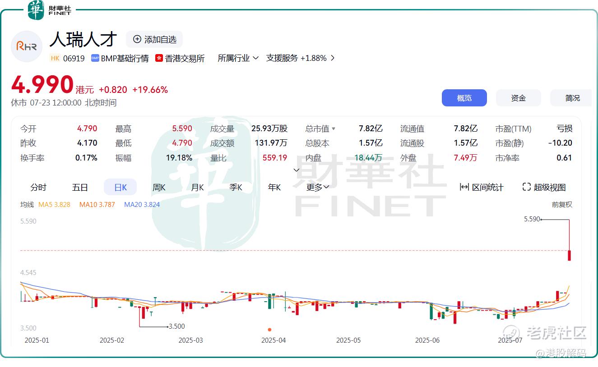Open 支援服务 +1.88% industry link
The height and width of the screenshot is (367, 598).
pyautogui.click(x=300, y=58)
